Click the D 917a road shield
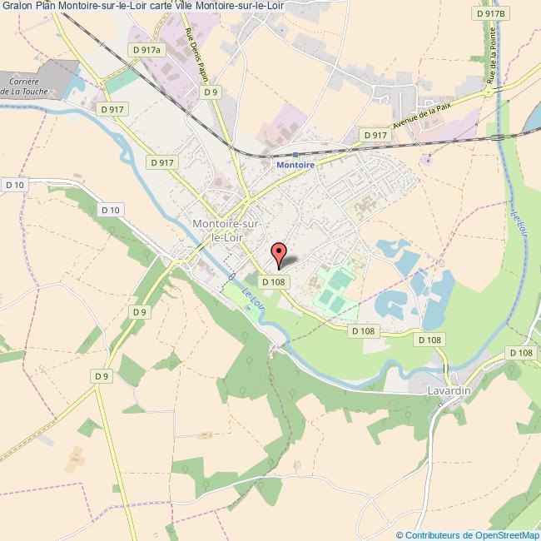This screenshot has width=541, height=541. (x=146, y=50)
